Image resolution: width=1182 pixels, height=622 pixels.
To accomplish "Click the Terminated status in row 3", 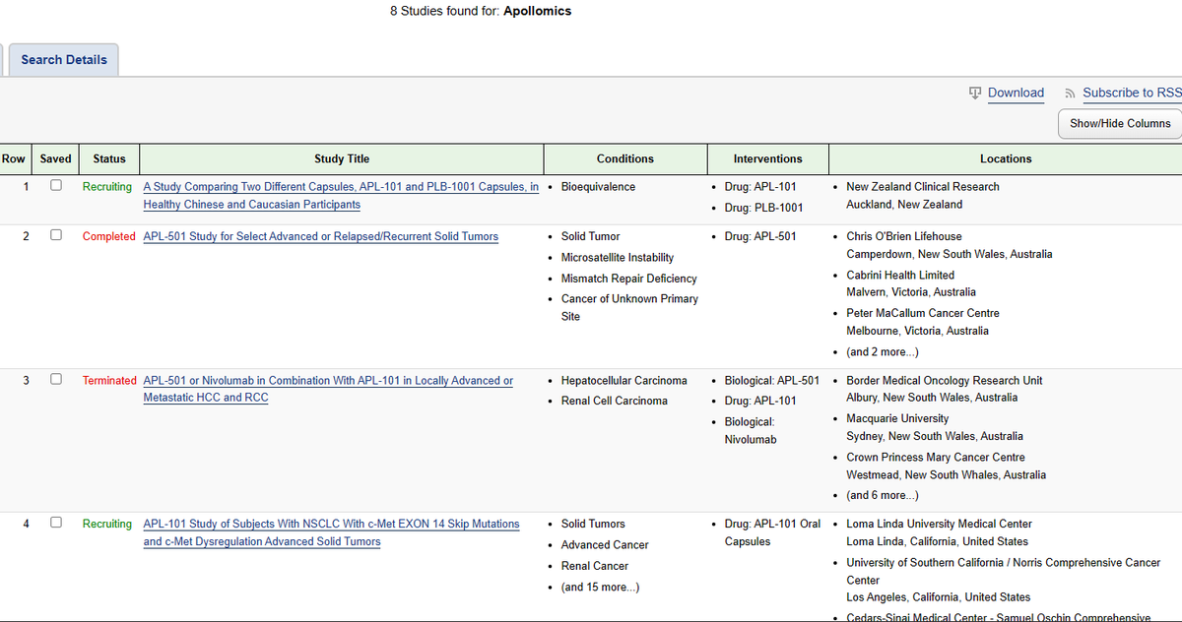I will [x=109, y=380].
